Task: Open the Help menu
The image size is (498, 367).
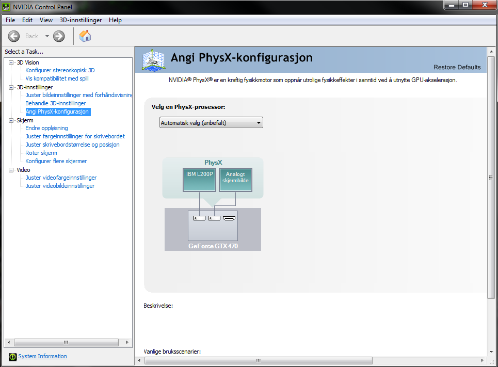Action: click(x=115, y=20)
